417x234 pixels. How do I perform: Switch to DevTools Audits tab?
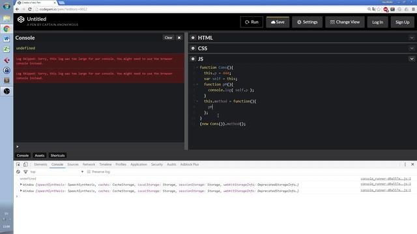click(x=171, y=164)
